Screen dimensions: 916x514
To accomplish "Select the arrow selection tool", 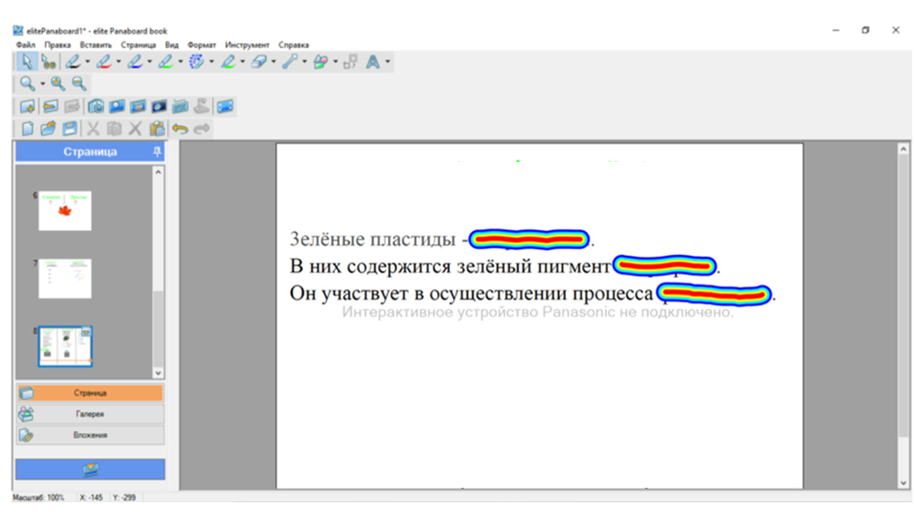I will (26, 62).
